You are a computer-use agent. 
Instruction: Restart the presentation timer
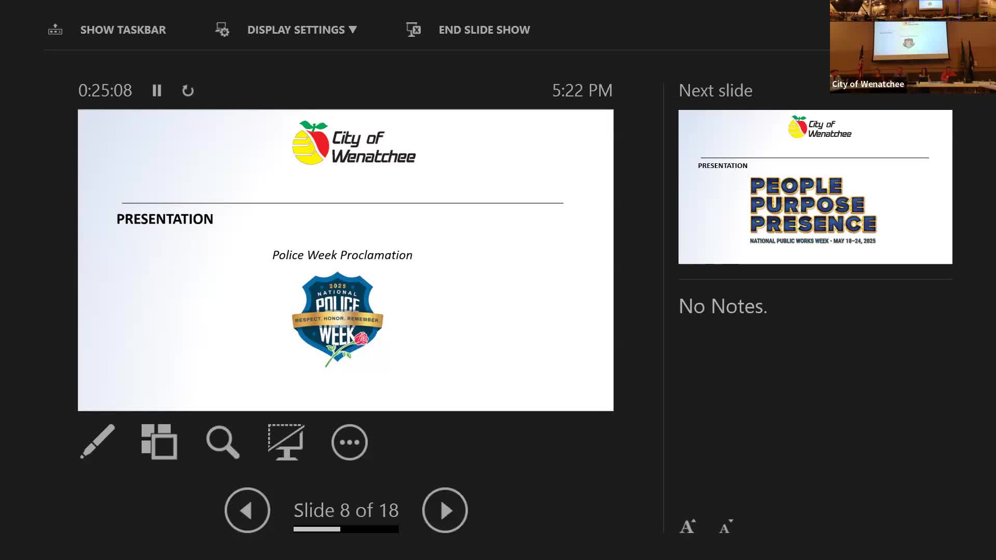pos(188,91)
